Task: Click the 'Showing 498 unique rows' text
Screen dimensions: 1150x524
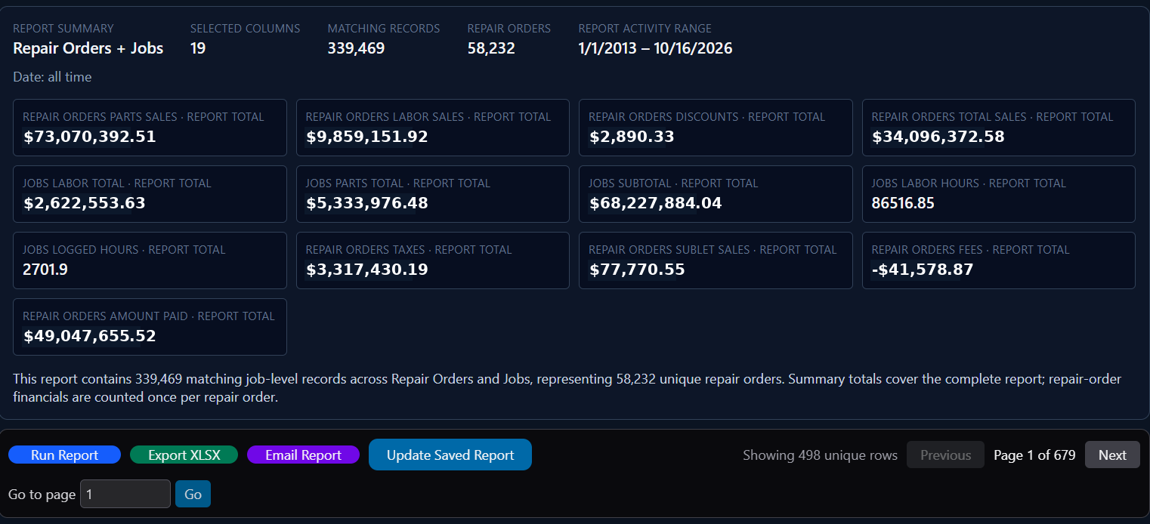Action: 820,455
